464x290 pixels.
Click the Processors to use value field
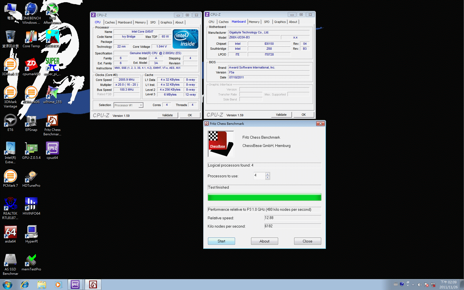coord(260,176)
